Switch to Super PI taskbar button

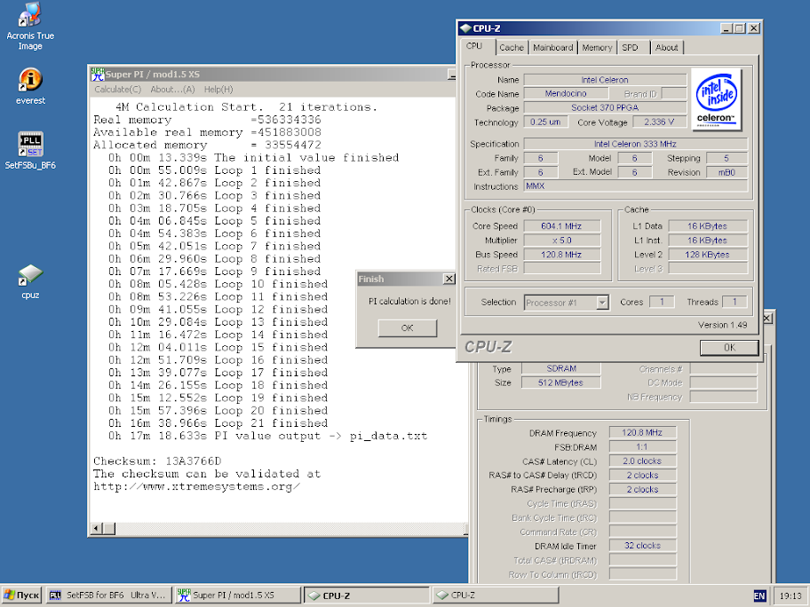click(x=237, y=595)
